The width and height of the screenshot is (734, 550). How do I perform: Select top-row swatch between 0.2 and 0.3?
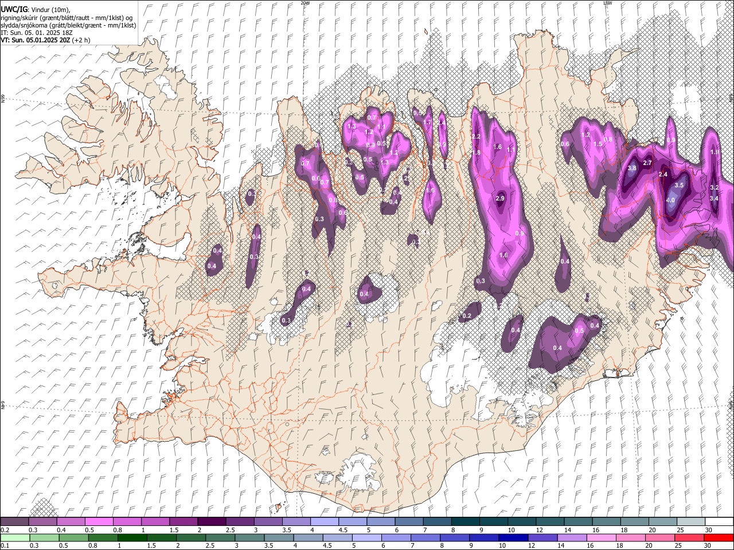tap(15, 521)
